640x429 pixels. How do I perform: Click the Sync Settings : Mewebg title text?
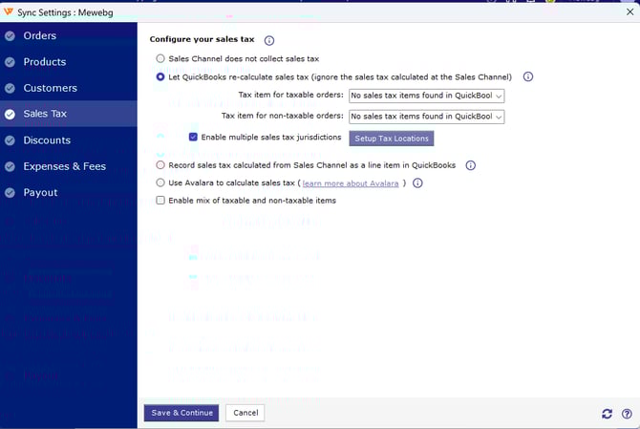pos(65,12)
